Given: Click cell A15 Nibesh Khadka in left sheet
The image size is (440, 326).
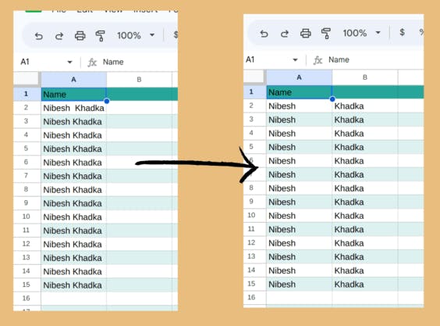Looking at the screenshot, I should (73, 285).
